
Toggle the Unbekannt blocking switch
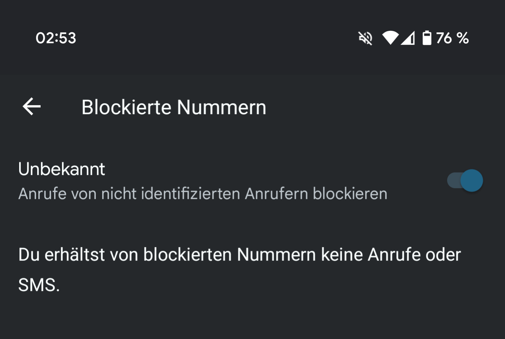pos(465,180)
